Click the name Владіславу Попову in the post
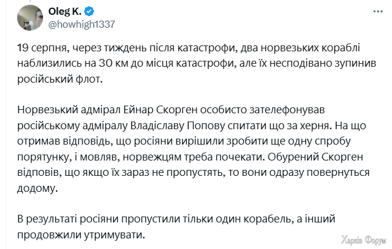The height and width of the screenshot is (249, 392). pyautogui.click(x=177, y=125)
